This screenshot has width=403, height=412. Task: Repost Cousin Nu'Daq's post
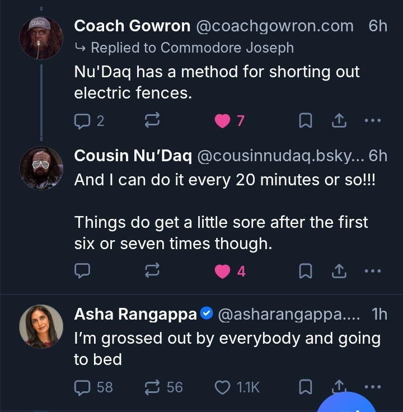[153, 271]
